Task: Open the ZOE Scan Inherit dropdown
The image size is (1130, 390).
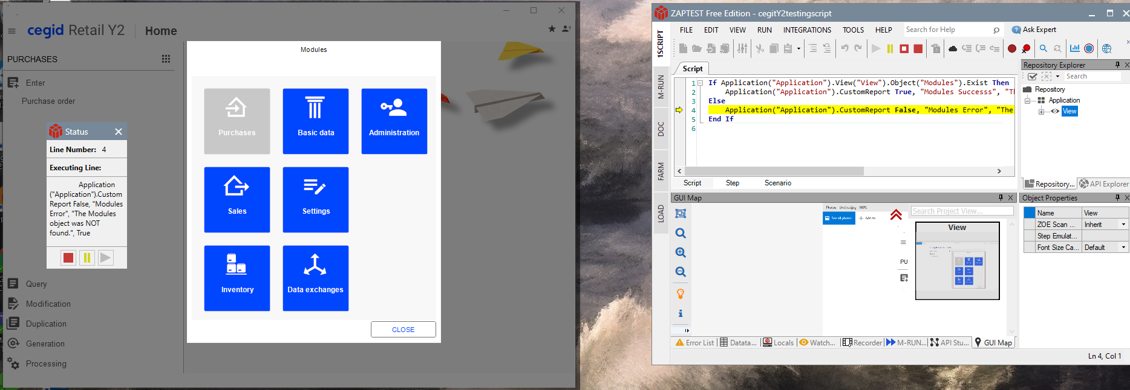Action: point(1124,225)
